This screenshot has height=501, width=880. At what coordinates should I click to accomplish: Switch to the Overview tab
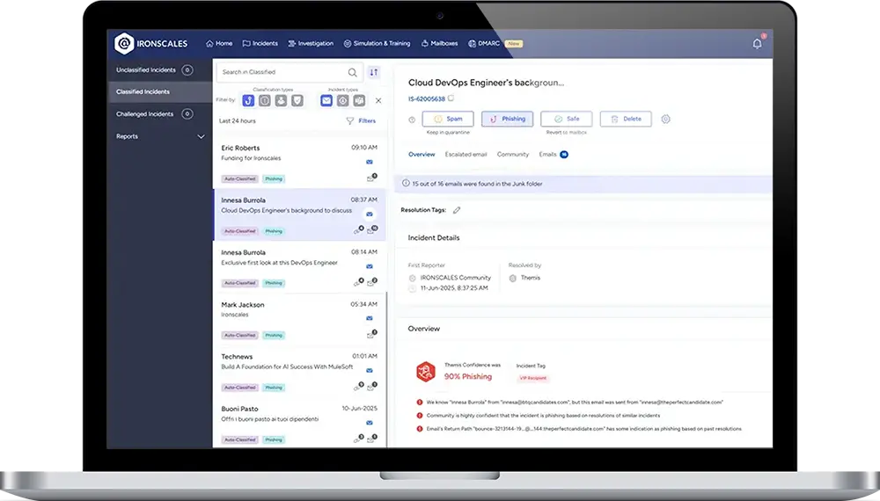pyautogui.click(x=422, y=155)
